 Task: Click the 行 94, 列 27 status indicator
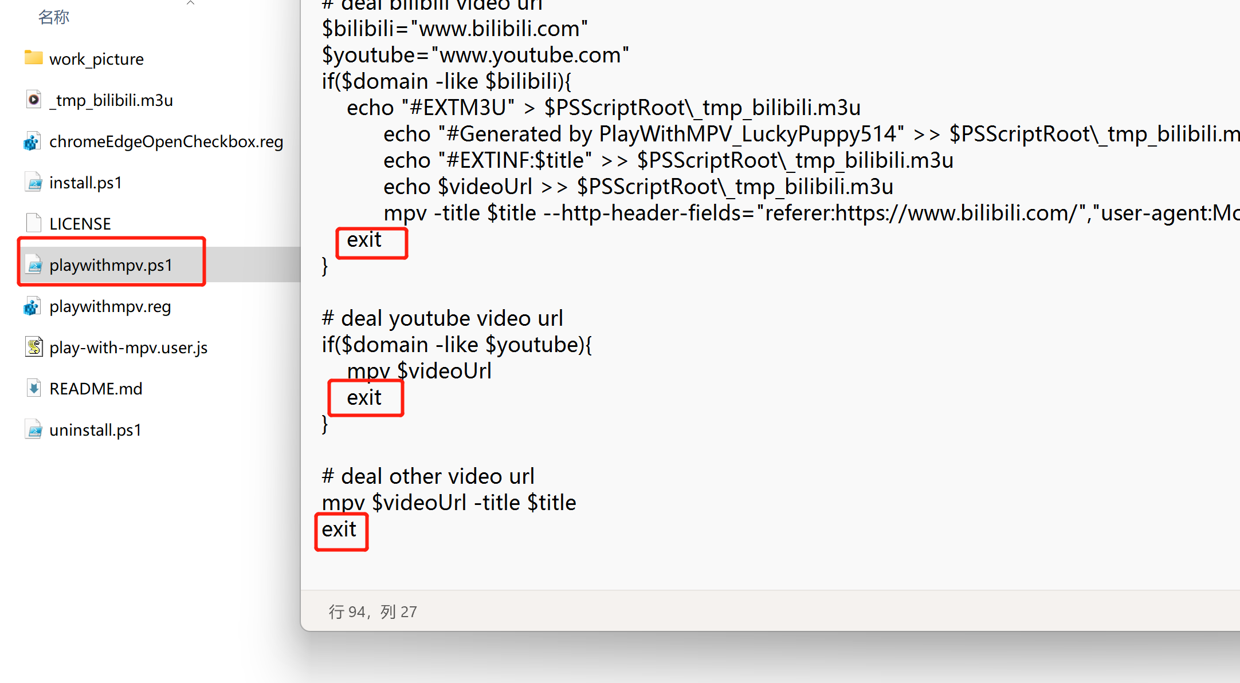[372, 611]
